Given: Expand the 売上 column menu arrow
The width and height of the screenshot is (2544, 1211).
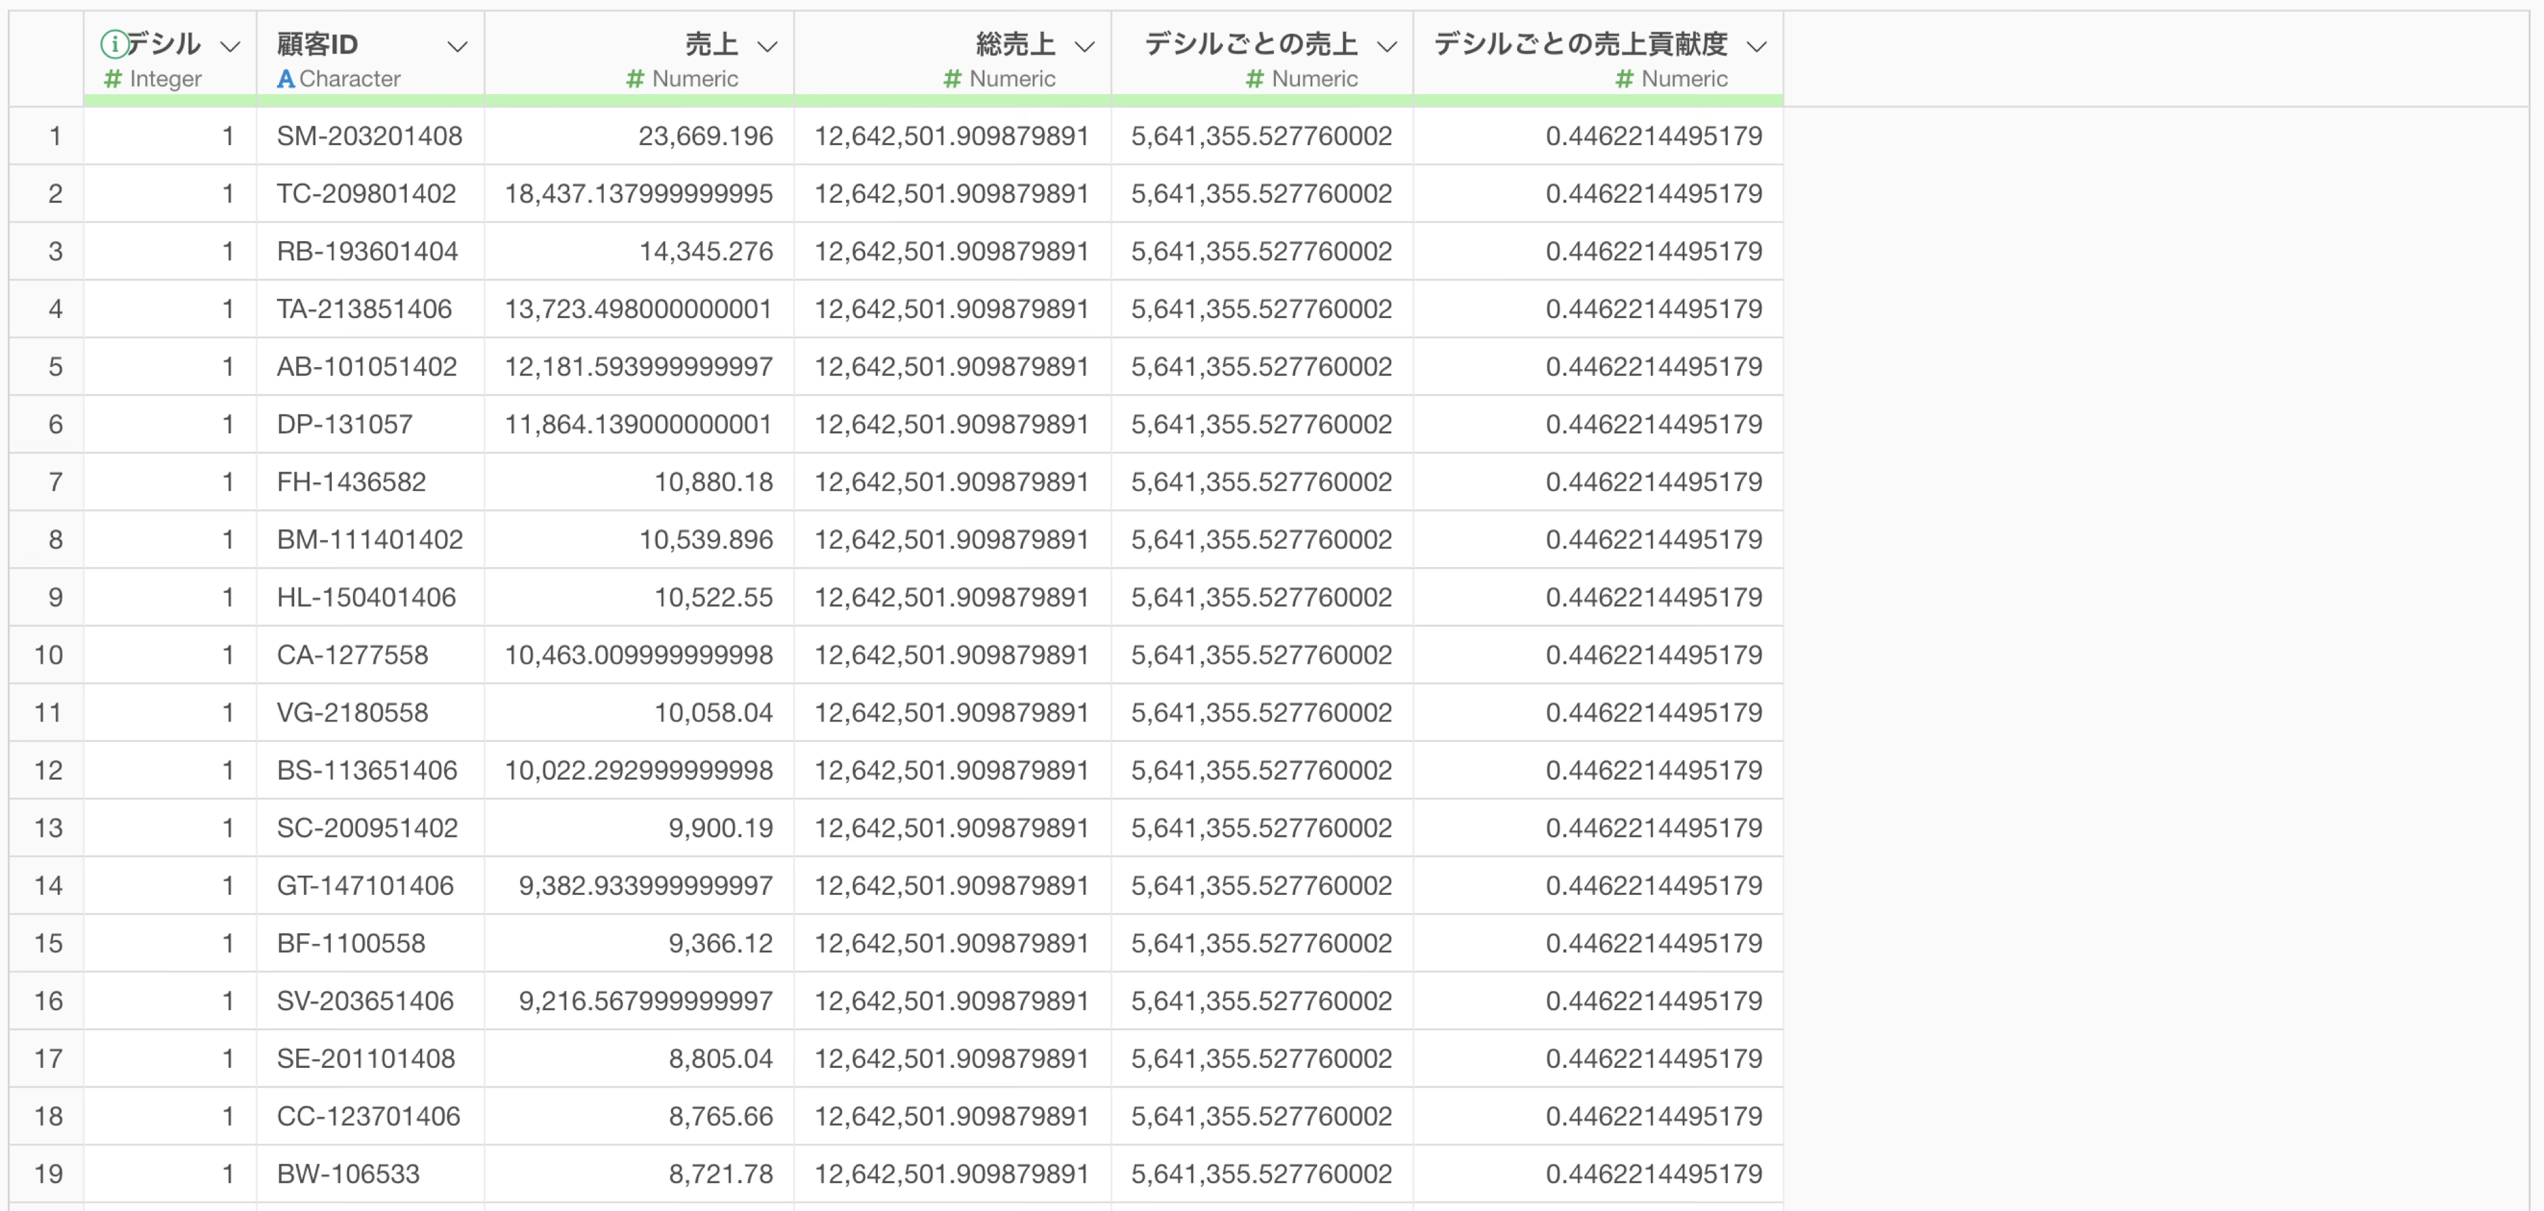Looking at the screenshot, I should [767, 46].
